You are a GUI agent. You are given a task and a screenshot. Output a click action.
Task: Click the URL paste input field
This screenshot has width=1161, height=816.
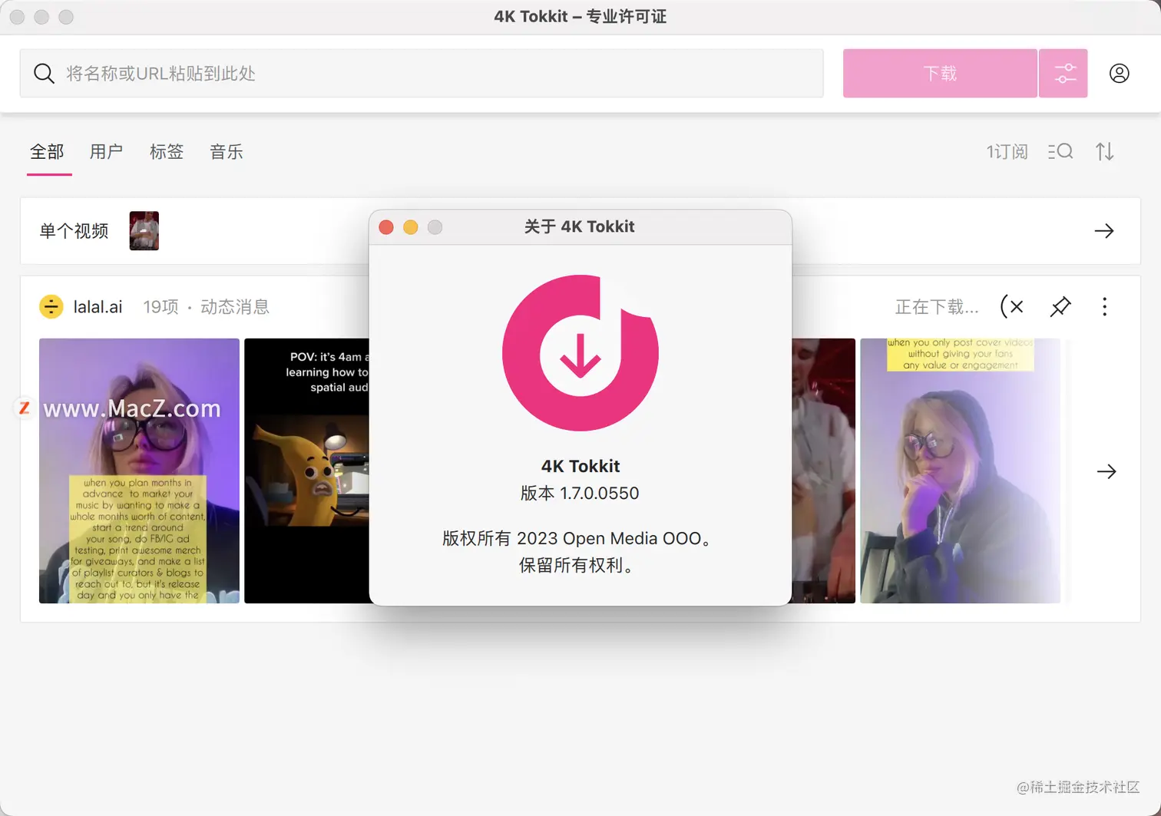422,74
